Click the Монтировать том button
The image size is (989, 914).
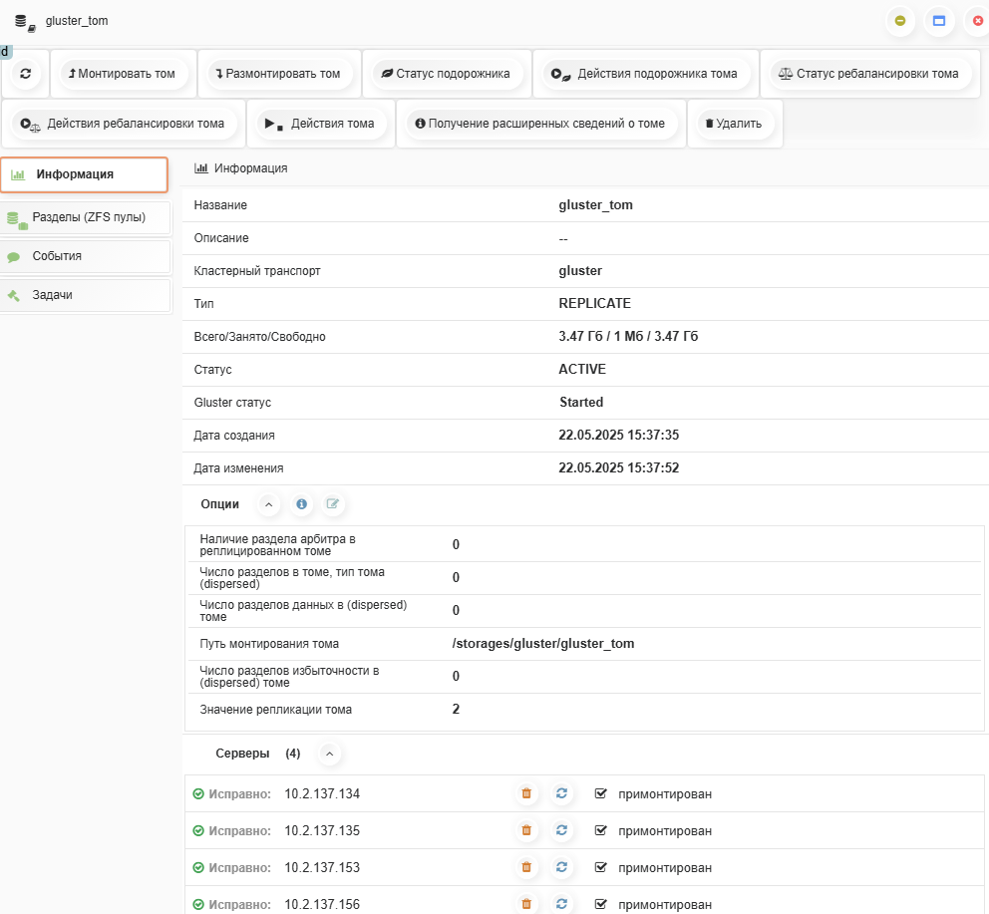(x=123, y=74)
